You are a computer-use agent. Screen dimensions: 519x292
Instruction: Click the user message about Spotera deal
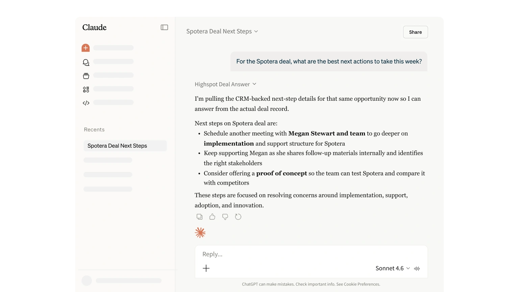coord(329,62)
